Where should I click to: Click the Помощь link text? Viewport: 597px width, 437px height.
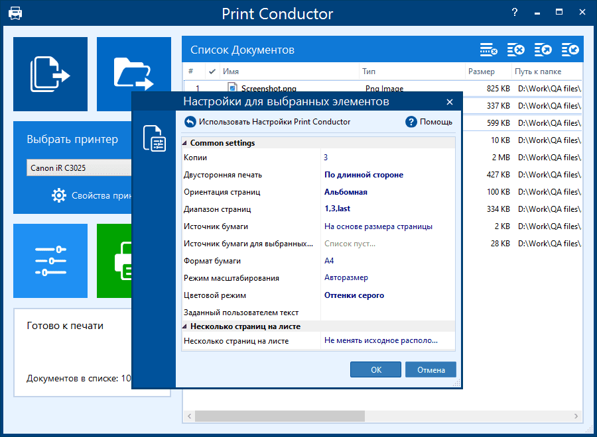[x=436, y=122]
